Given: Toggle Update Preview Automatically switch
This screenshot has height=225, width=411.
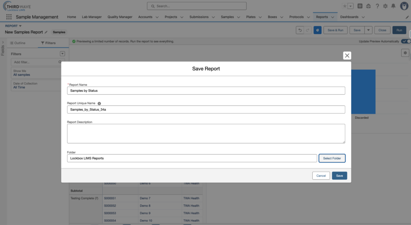Looking at the screenshot, I should 406,41.
